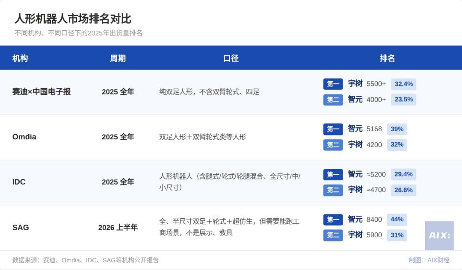Click the 32.4% share pill
The image size is (462, 270).
click(x=404, y=84)
